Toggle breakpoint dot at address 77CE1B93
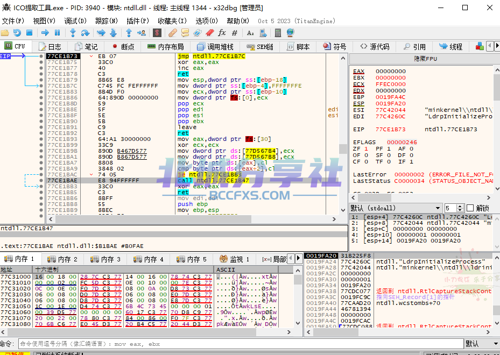Viewport: 500px width, 355px height. point(41,139)
